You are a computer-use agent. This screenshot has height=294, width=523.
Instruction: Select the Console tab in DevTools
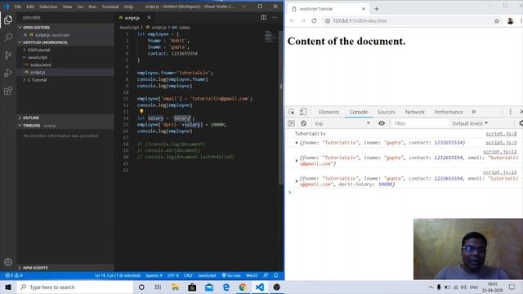coord(358,112)
